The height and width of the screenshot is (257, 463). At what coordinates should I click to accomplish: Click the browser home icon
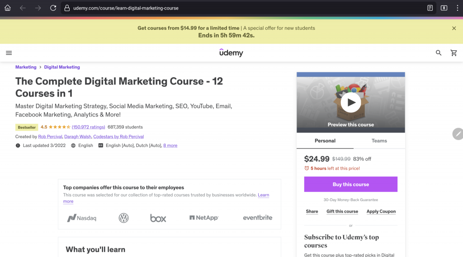click(8, 8)
